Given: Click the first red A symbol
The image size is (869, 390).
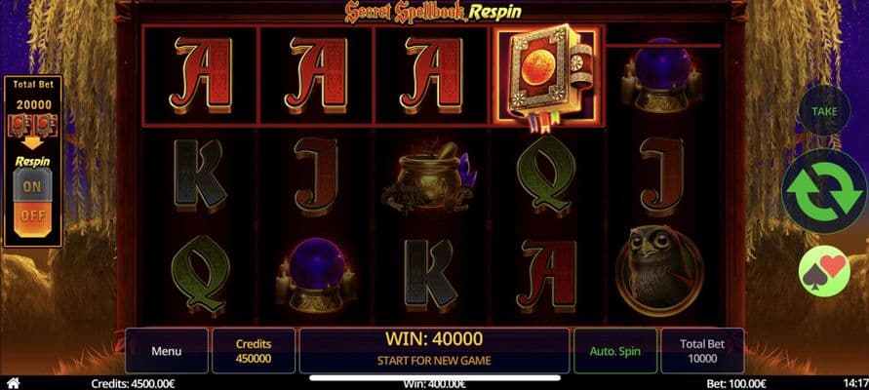Looking at the screenshot, I should tap(200, 76).
